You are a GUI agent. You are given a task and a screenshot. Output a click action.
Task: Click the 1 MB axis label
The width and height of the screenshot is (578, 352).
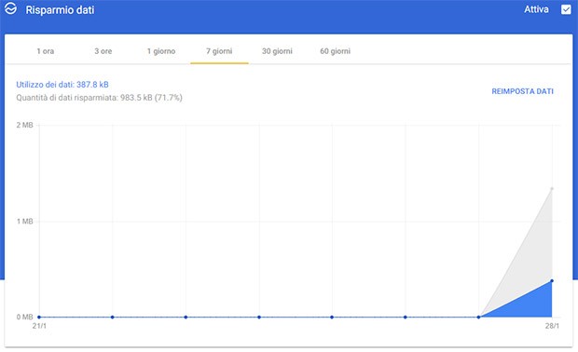[24, 222]
